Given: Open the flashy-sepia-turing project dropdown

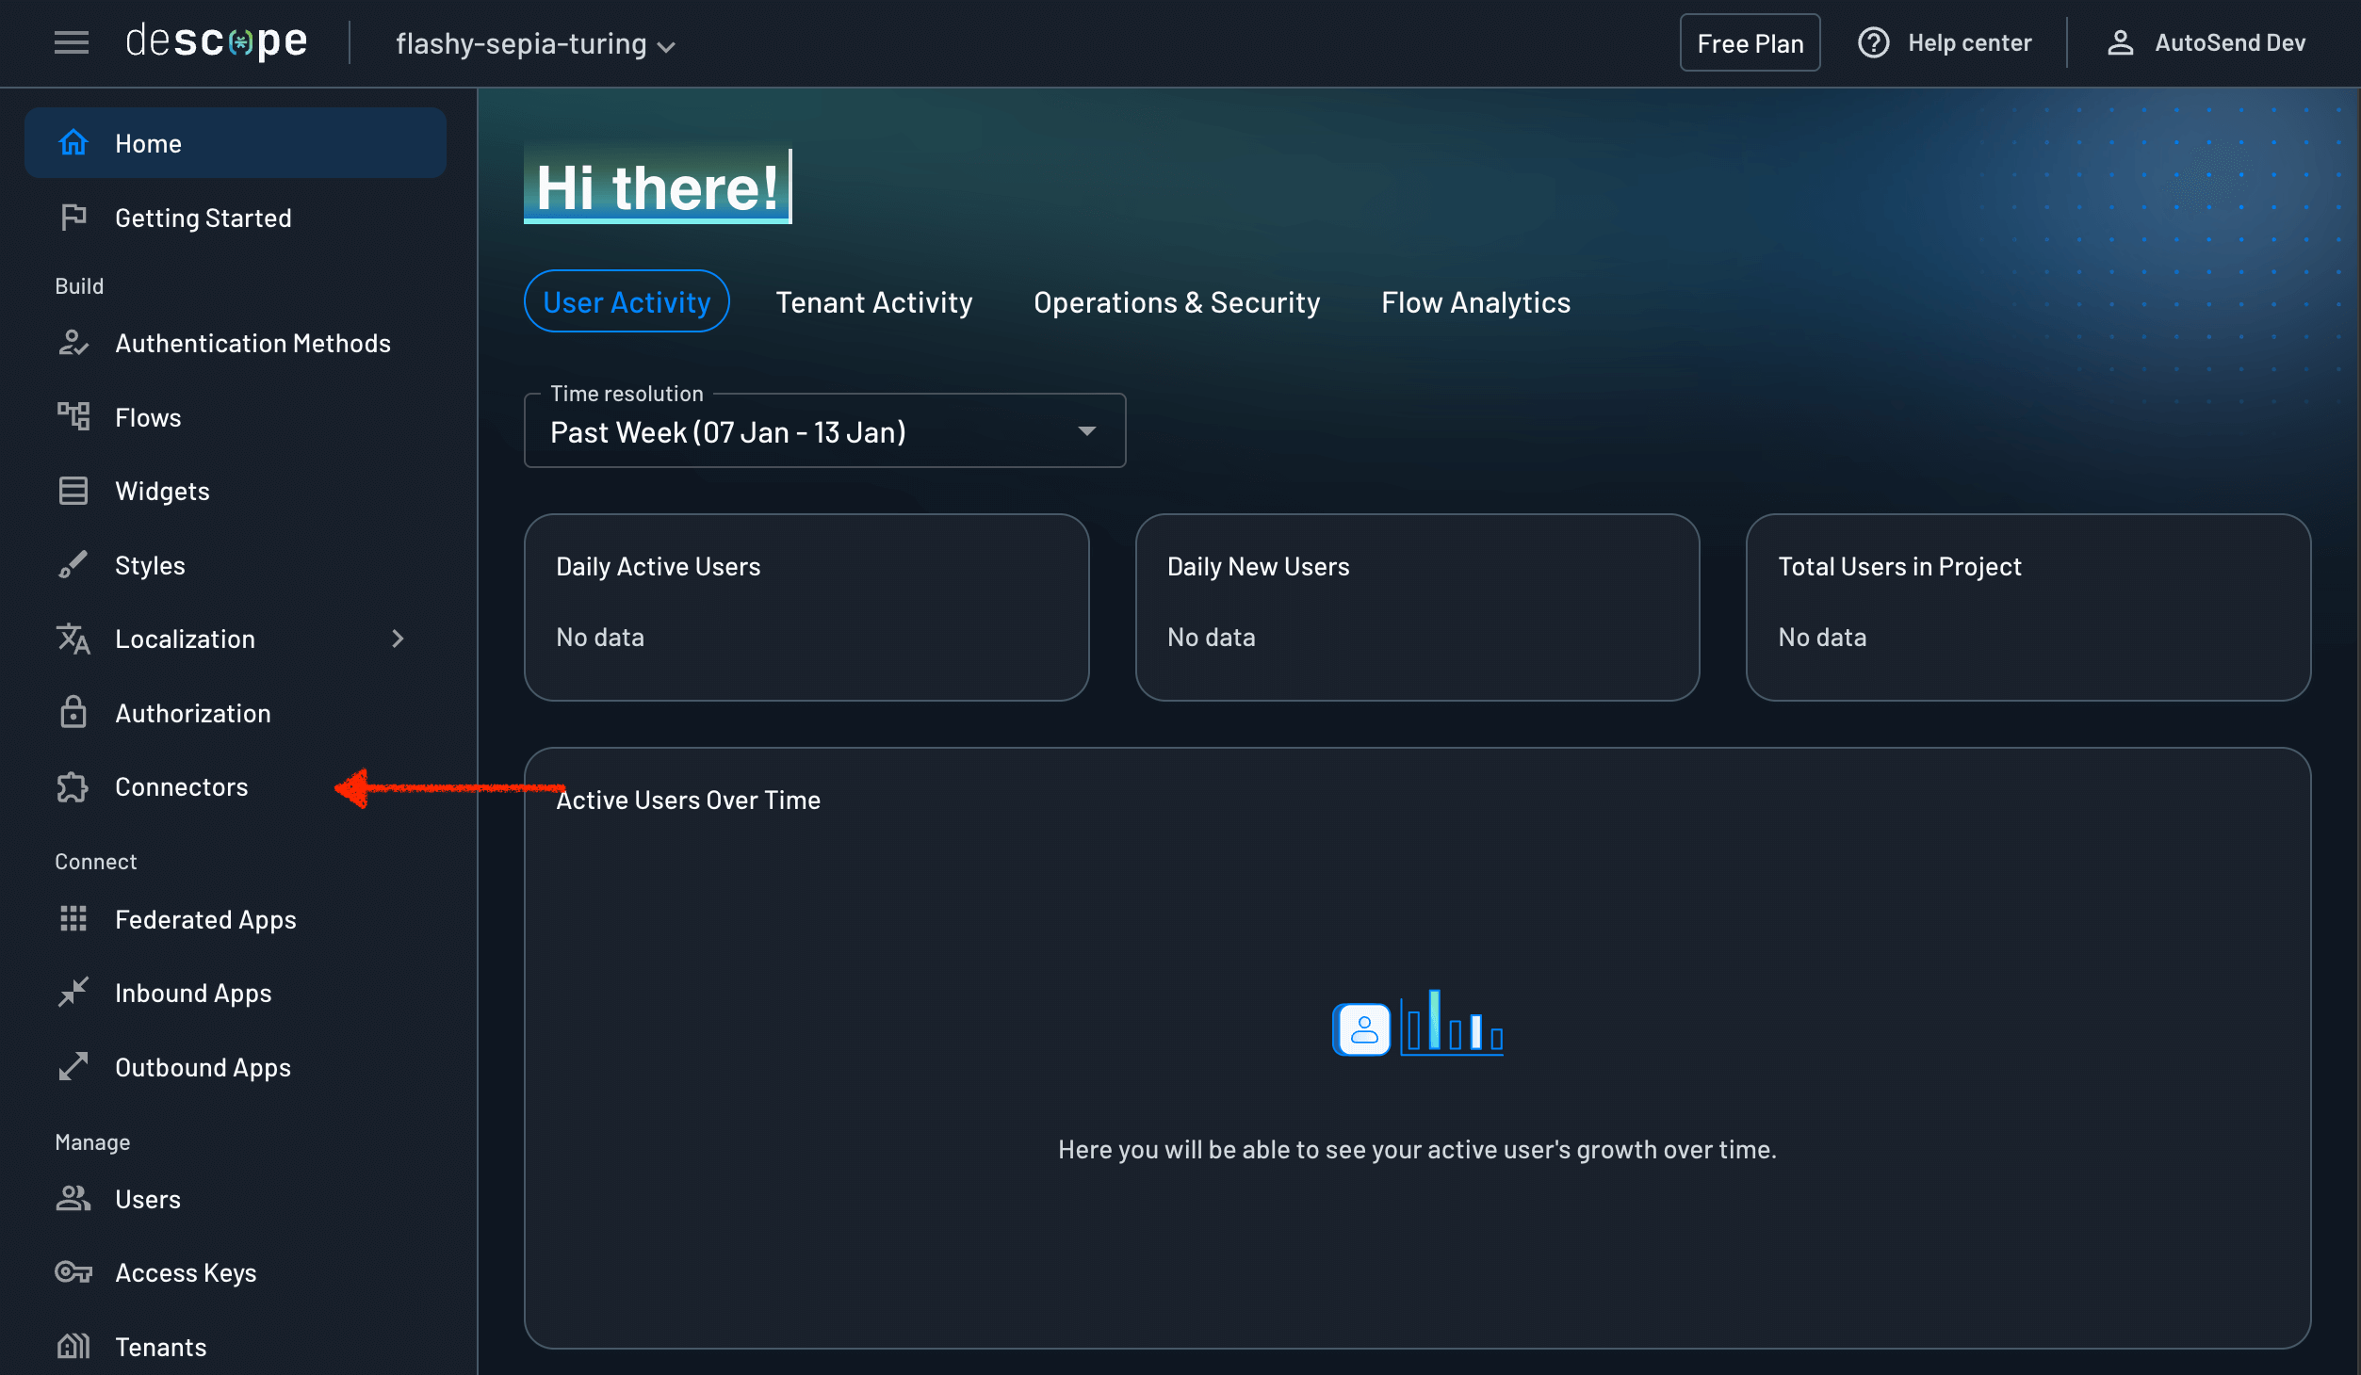Looking at the screenshot, I should (x=535, y=44).
